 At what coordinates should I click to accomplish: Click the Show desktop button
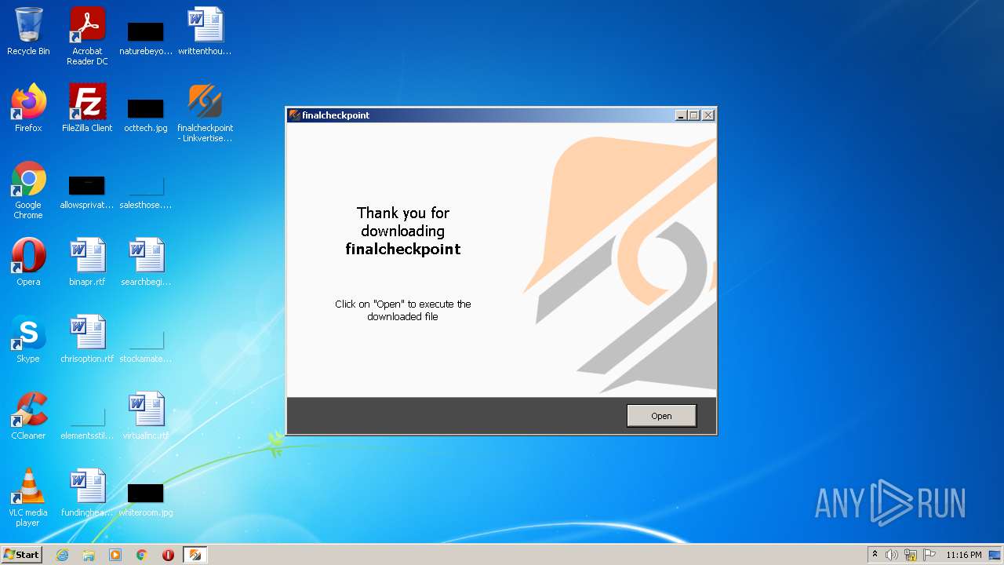point(995,555)
